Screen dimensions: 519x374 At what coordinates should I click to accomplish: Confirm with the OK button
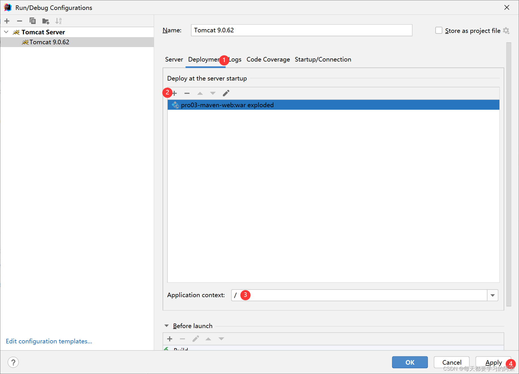pos(410,362)
